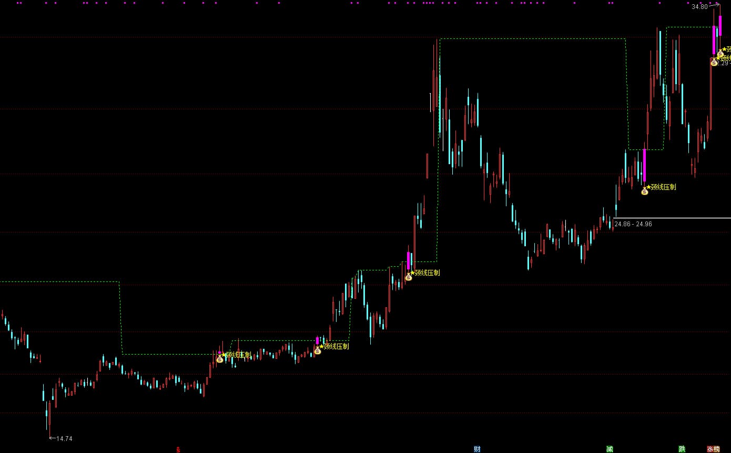Click the topmost, most recent money bag icon

click(720, 54)
